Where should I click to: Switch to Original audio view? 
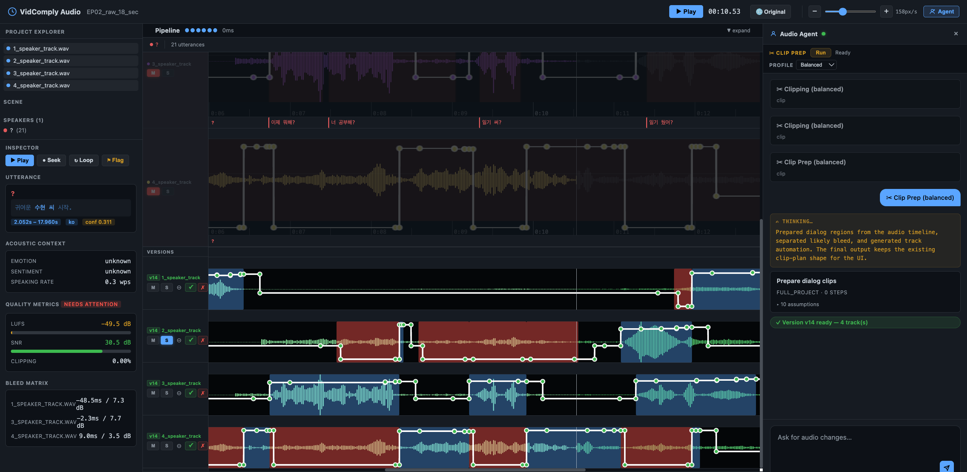click(770, 11)
